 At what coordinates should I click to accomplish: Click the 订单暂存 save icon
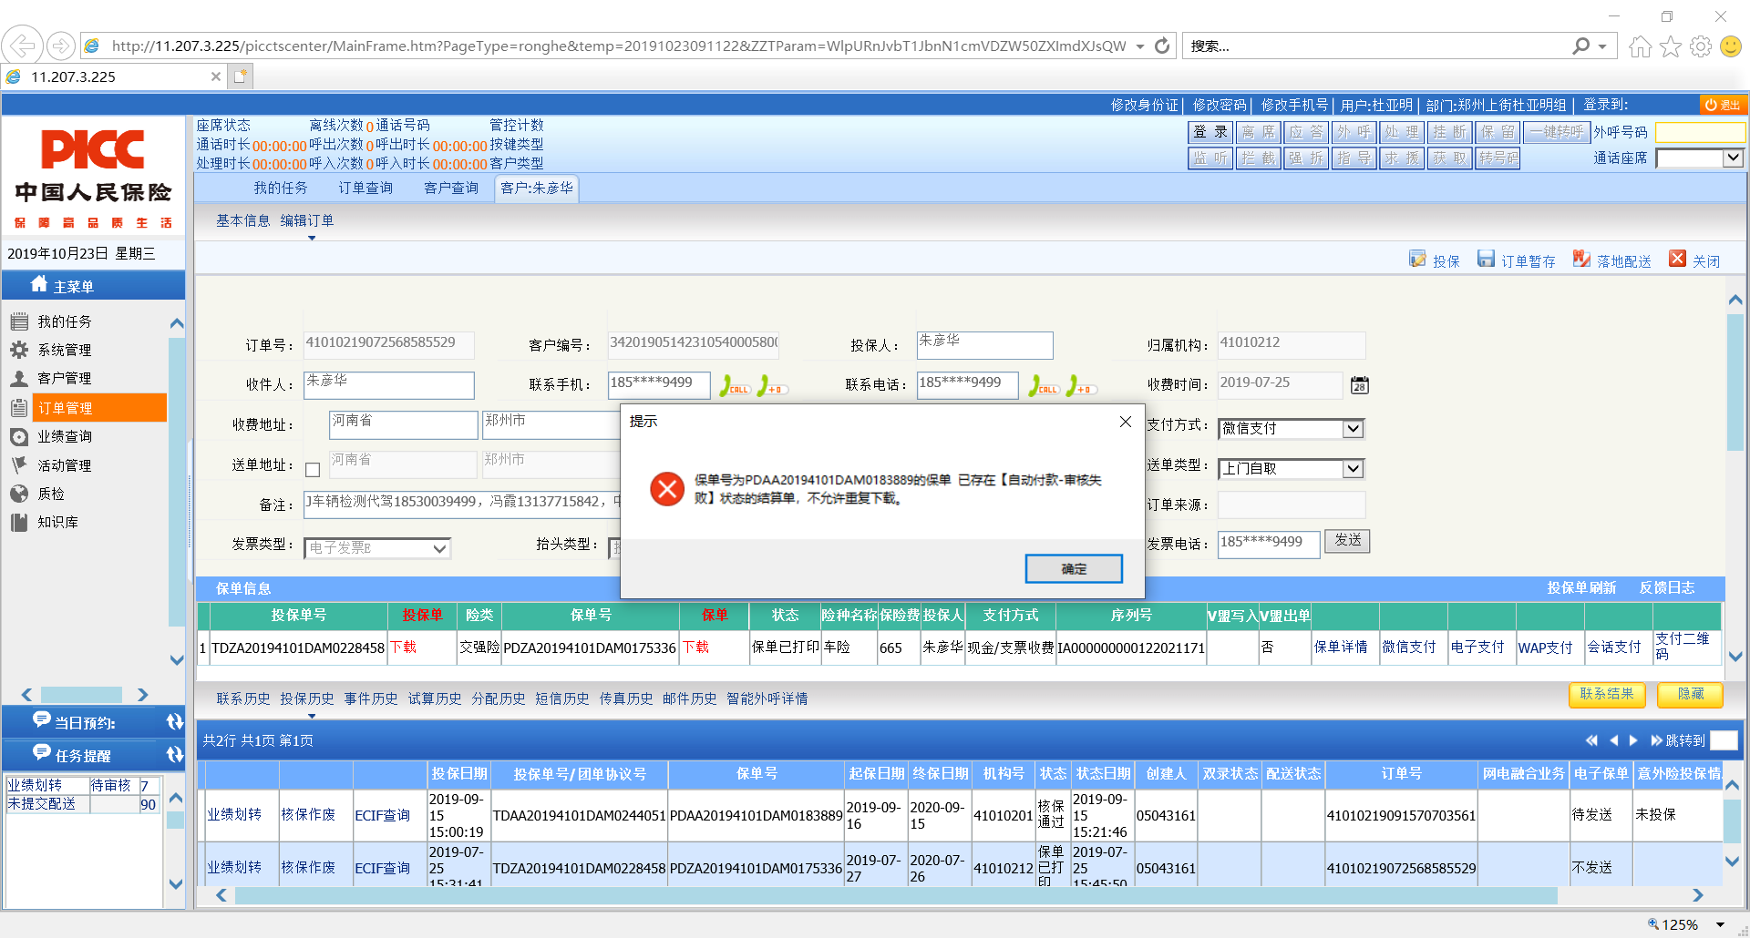coord(1486,260)
